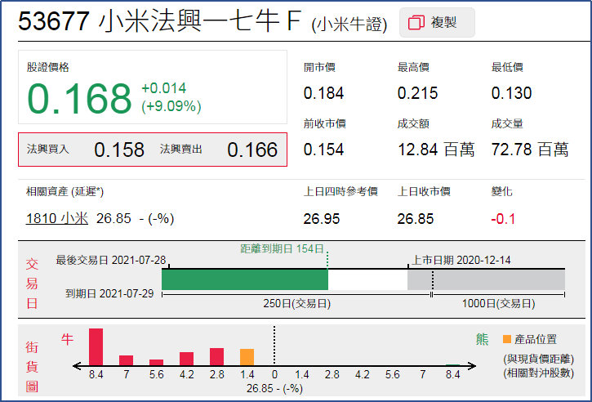Image resolution: width=592 pixels, height=402 pixels.
Task: Click the 距離到期日 154日 marker label
Action: pyautogui.click(x=282, y=248)
